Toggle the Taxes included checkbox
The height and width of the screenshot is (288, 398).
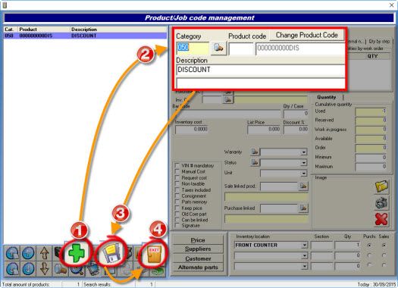(x=177, y=189)
